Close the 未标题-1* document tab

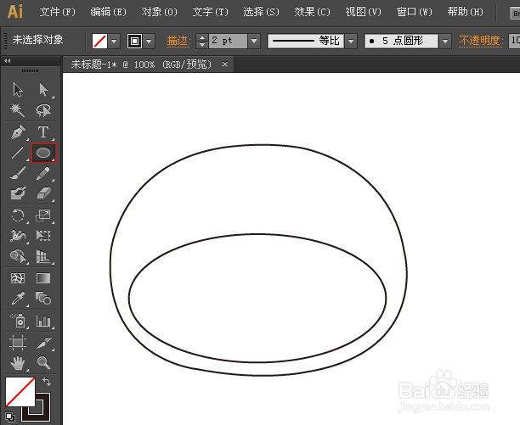coord(225,64)
